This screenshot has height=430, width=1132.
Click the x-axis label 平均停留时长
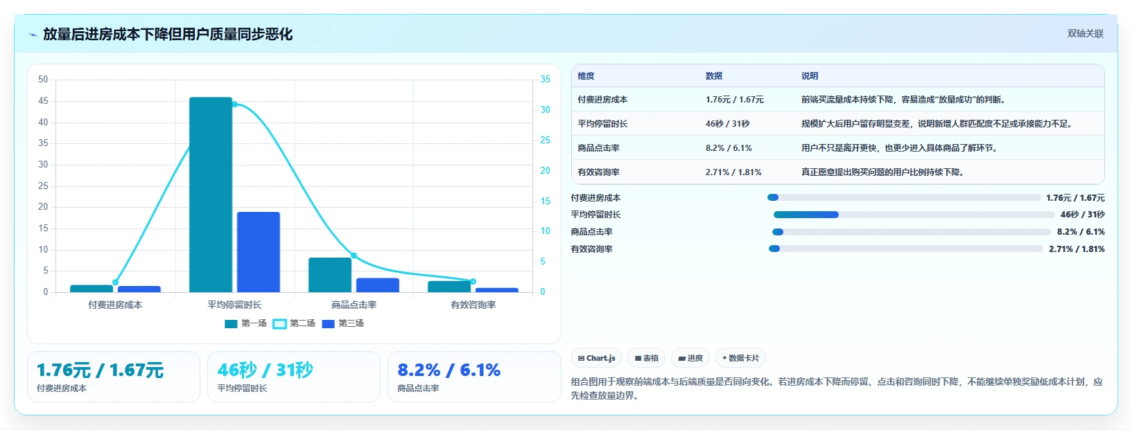click(234, 305)
